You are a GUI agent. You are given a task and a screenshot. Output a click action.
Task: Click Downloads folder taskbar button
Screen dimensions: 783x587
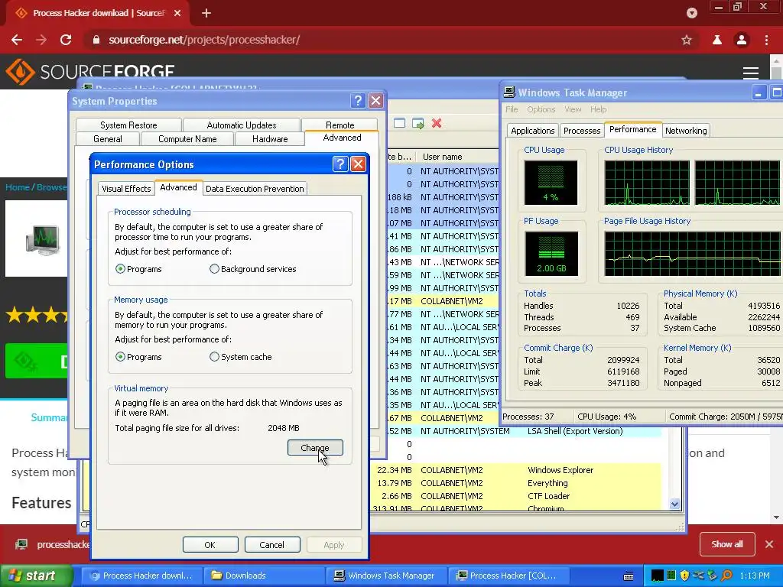coord(264,576)
